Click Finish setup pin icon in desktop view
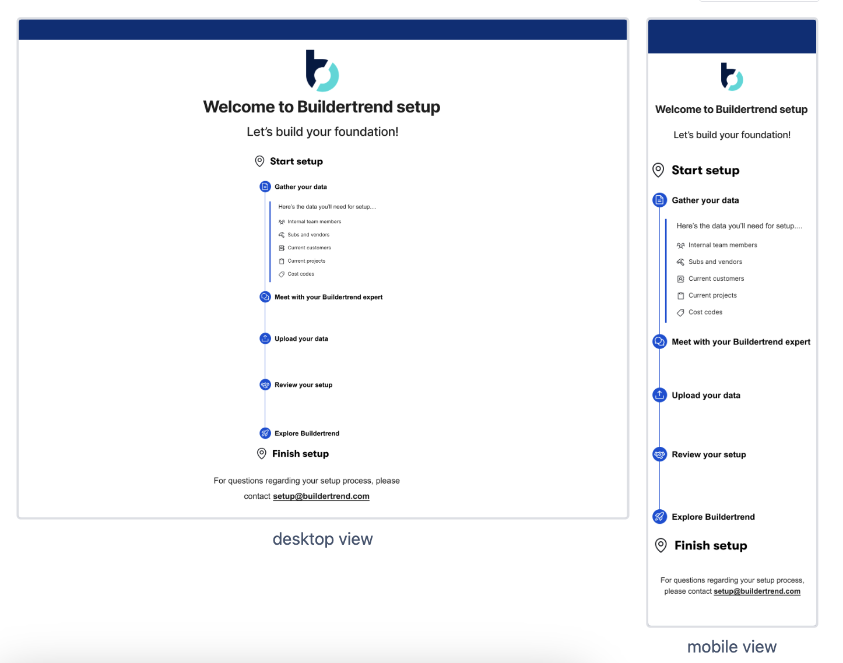The image size is (843, 663). click(262, 454)
